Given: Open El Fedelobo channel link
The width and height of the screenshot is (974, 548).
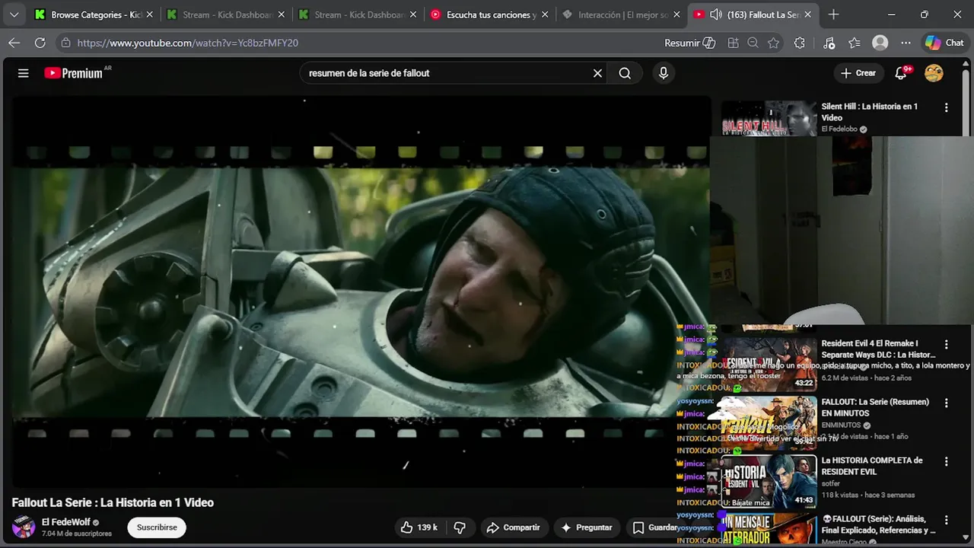Looking at the screenshot, I should [x=839, y=129].
